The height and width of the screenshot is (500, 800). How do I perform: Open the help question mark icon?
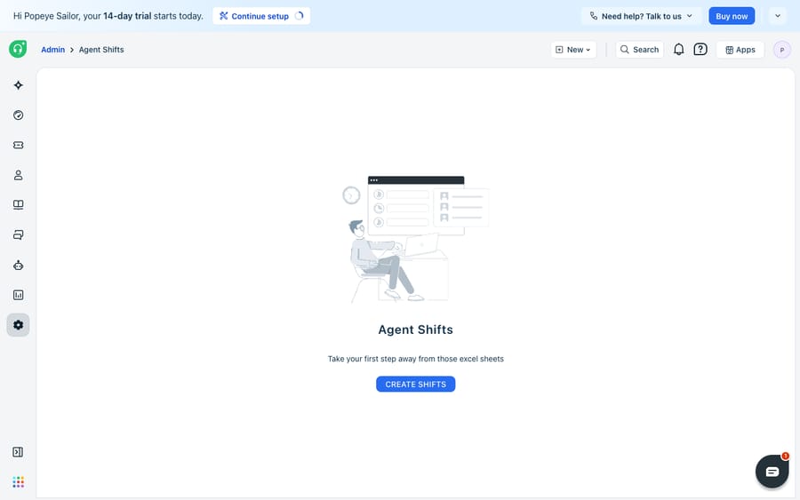(700, 50)
